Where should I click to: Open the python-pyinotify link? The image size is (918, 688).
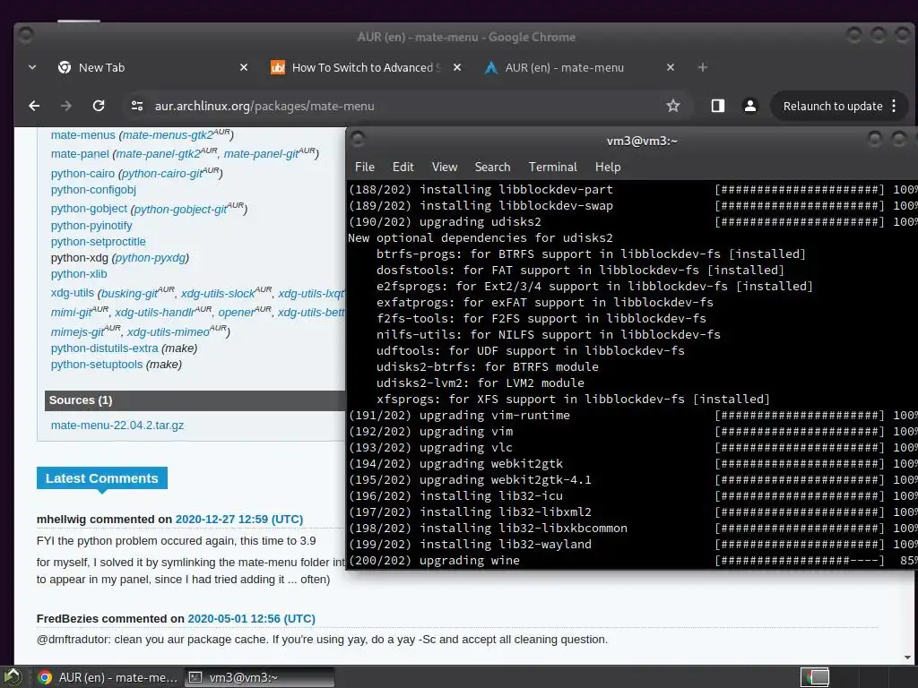click(x=91, y=226)
